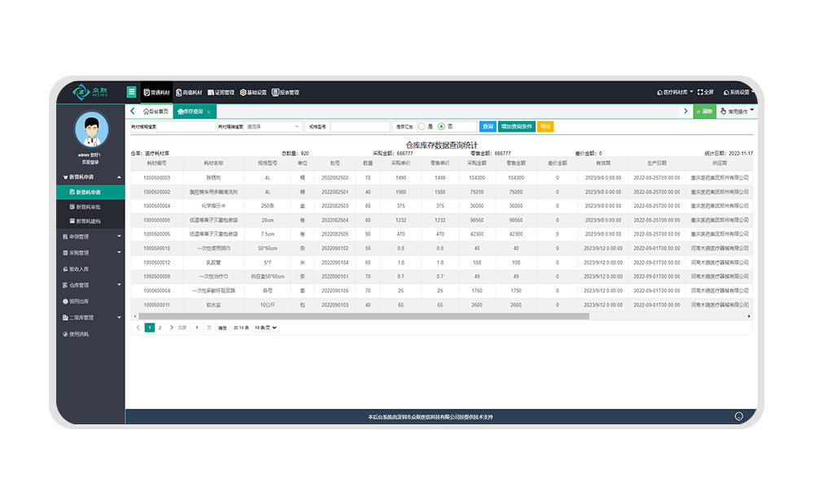Click the 软水盐 material name cell
Image resolution: width=814 pixels, height=504 pixels.
coord(213,305)
